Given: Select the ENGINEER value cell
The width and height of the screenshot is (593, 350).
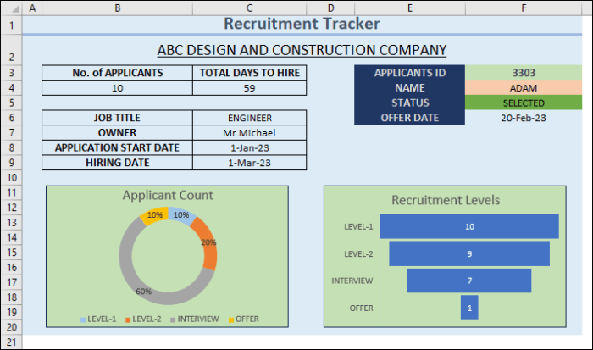Looking at the screenshot, I should (x=250, y=118).
